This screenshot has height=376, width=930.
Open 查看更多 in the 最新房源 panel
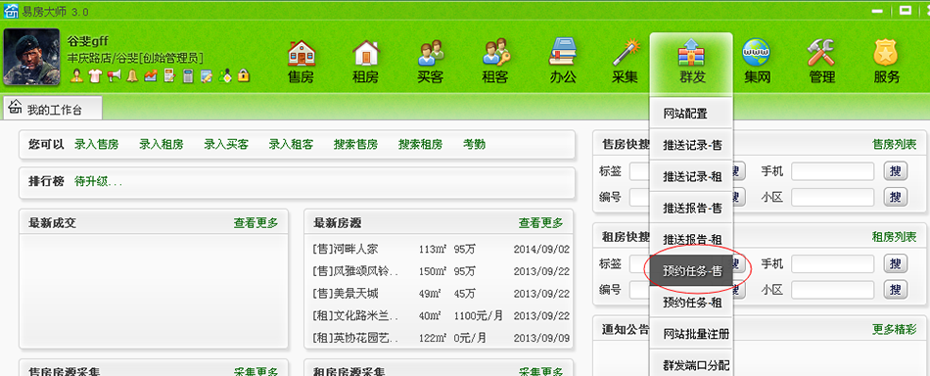pyautogui.click(x=541, y=223)
